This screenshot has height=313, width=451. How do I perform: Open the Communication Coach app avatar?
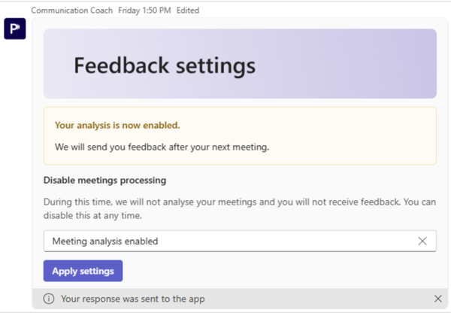coord(15,29)
